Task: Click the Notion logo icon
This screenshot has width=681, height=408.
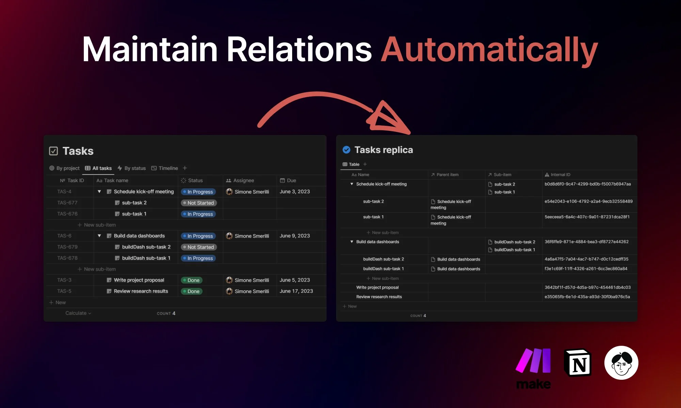Action: 577,363
